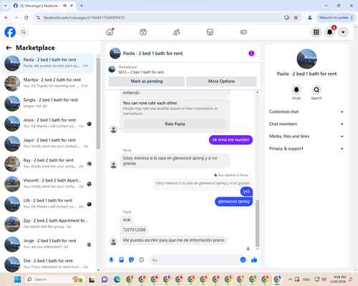Expand Privacy & support section

[x=306, y=149]
